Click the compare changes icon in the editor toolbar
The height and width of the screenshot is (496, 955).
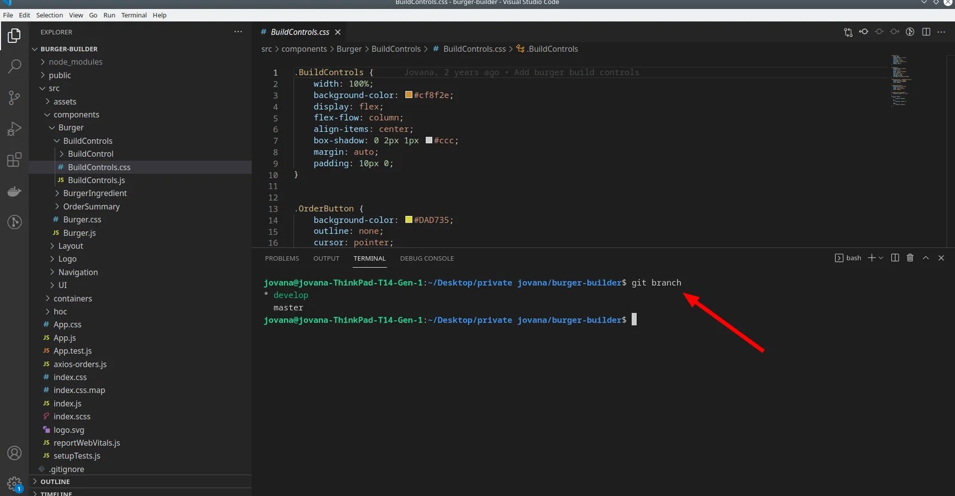tap(848, 32)
